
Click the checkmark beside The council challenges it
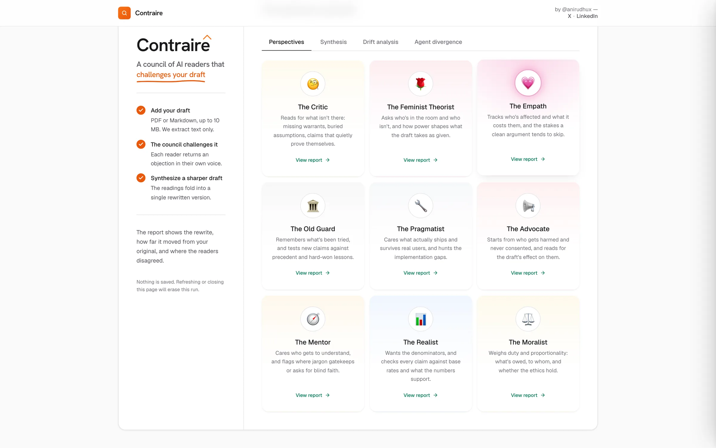coord(141,144)
